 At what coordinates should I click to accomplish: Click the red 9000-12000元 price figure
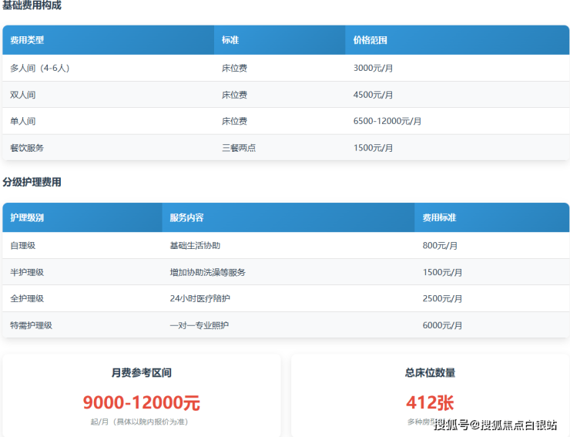tap(141, 402)
